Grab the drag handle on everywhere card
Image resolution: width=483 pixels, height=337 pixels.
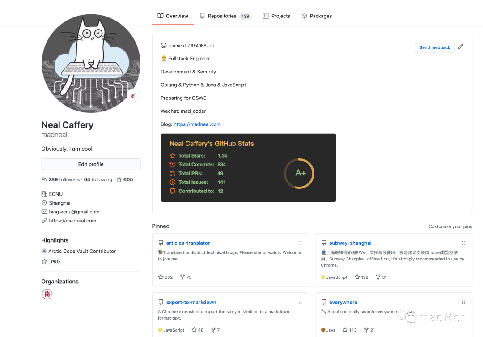click(x=463, y=302)
